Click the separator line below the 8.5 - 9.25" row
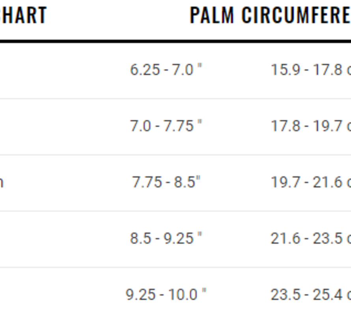Image resolution: width=351 pixels, height=323 pixels. coord(175,267)
